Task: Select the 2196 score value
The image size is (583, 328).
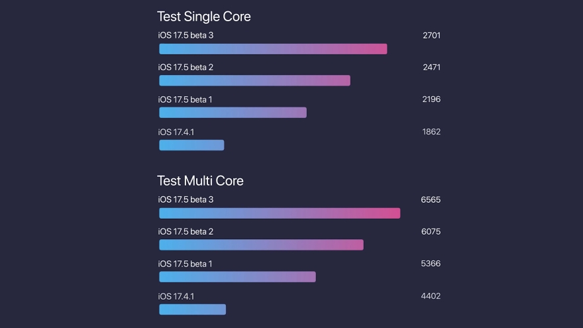Action: [431, 99]
